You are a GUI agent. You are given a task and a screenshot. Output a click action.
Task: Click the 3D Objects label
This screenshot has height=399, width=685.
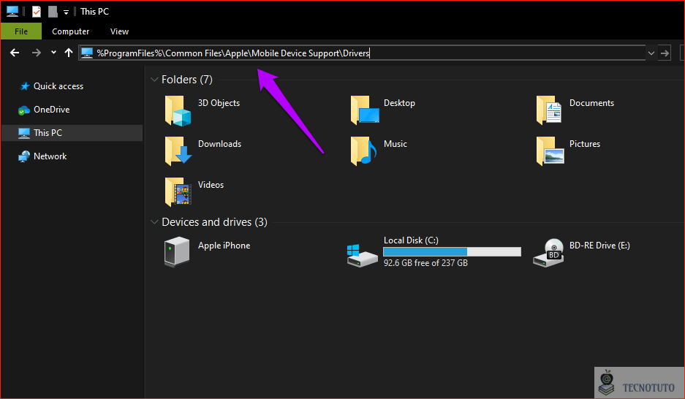[219, 103]
